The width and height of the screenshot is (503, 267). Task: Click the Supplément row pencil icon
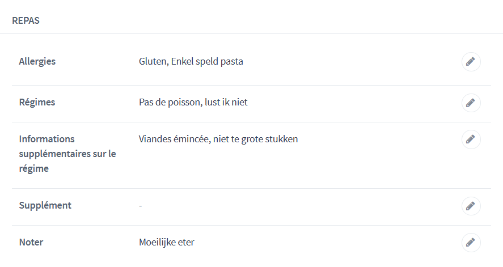[x=471, y=206]
